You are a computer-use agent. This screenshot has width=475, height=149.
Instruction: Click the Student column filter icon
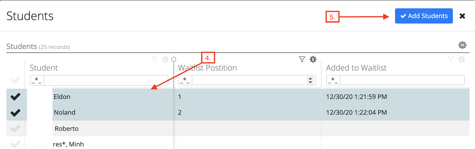click(x=154, y=59)
